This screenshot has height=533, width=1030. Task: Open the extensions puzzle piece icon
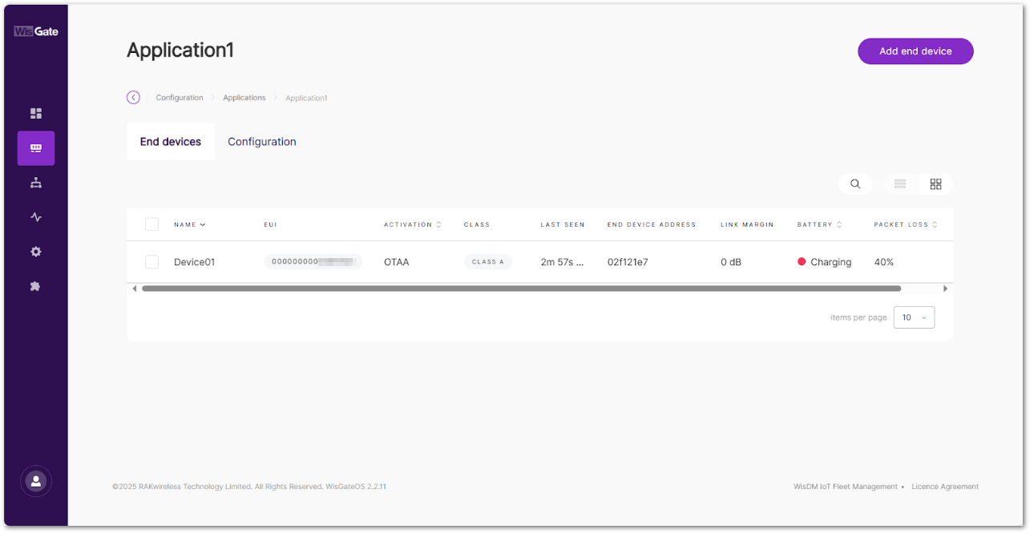[36, 286]
